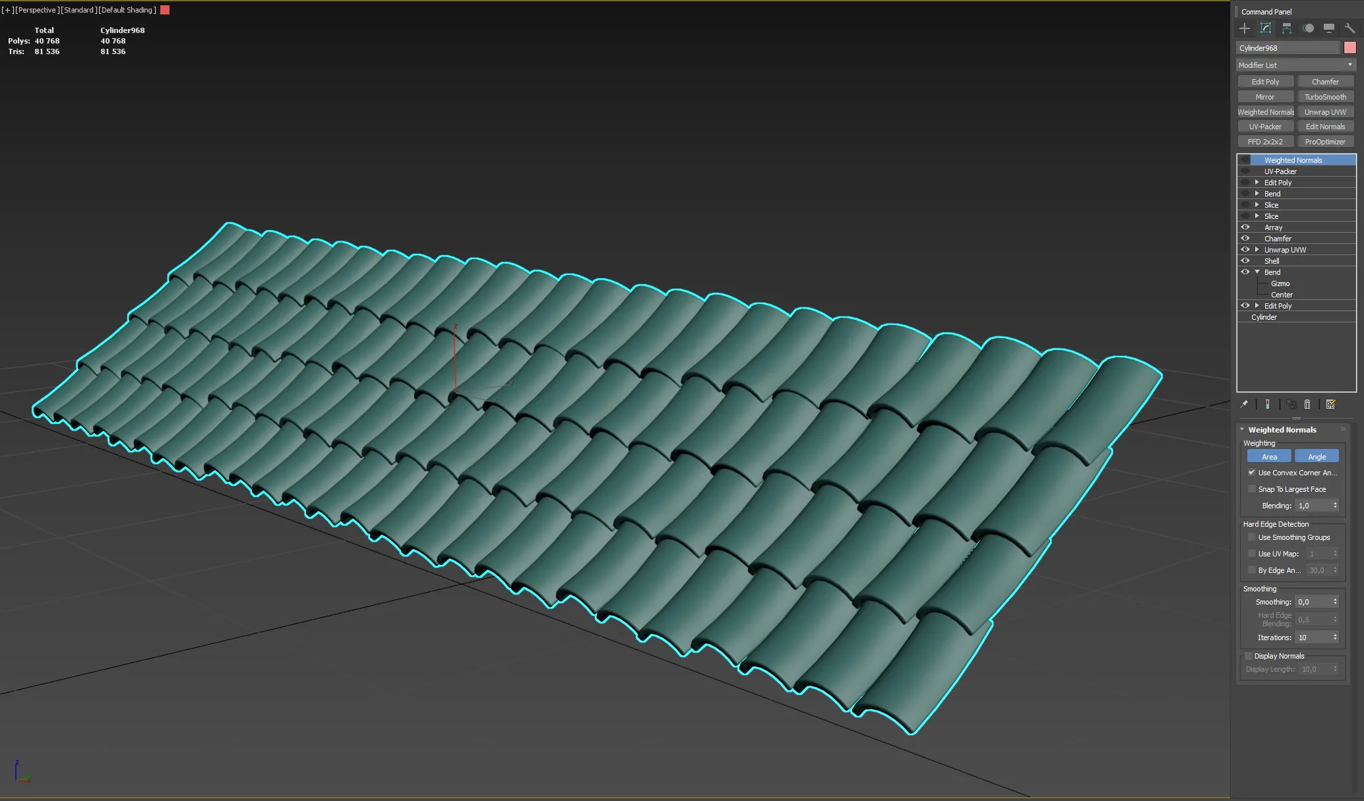Switch to the Hierarchy panel
This screenshot has width=1364, height=801.
click(x=1286, y=28)
